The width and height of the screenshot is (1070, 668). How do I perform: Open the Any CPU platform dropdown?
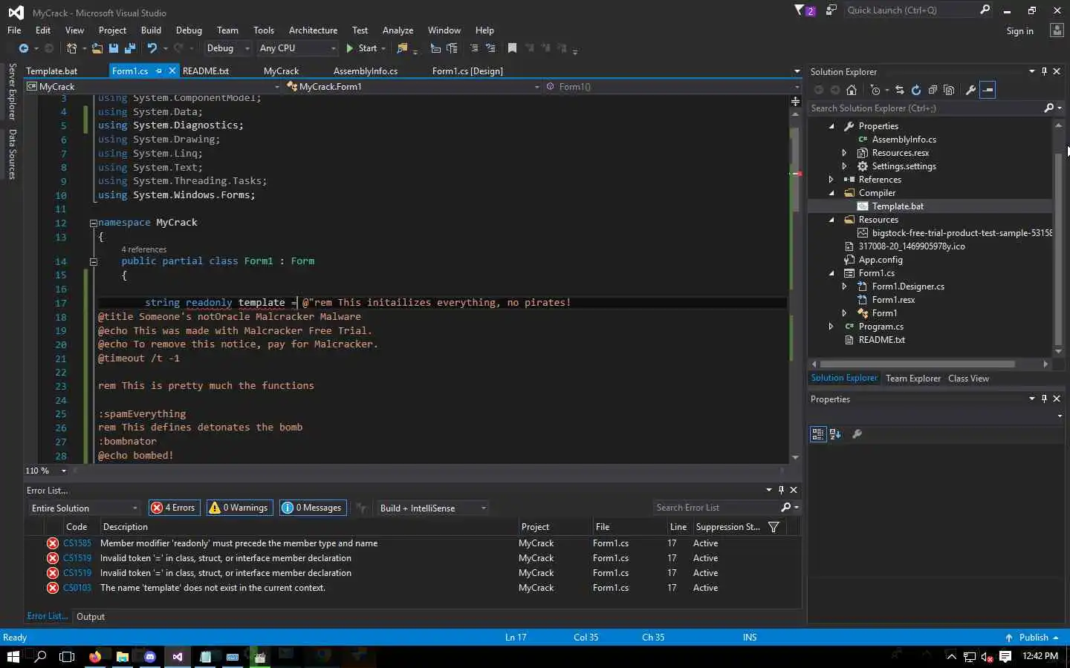(297, 48)
